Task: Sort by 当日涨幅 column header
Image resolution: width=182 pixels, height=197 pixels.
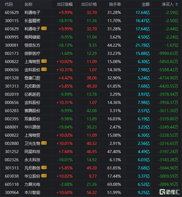Action: click(65, 5)
